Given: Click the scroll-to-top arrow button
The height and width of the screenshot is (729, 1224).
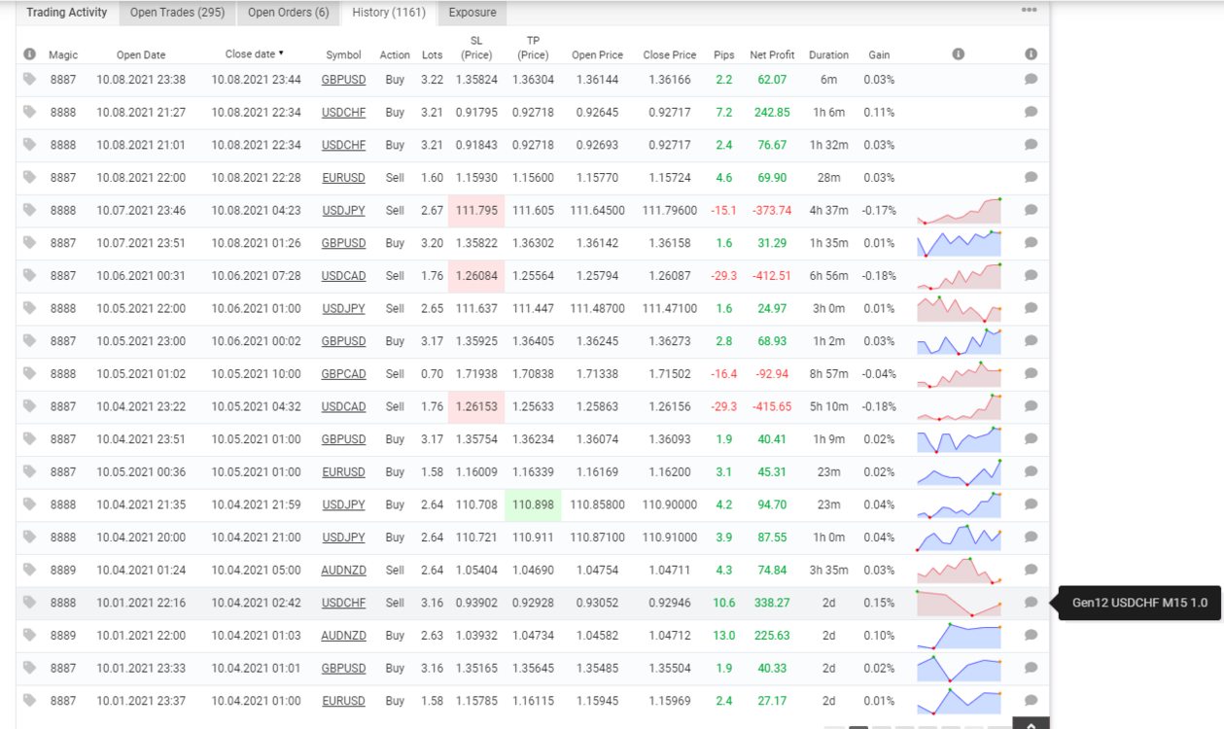Looking at the screenshot, I should [x=1031, y=723].
